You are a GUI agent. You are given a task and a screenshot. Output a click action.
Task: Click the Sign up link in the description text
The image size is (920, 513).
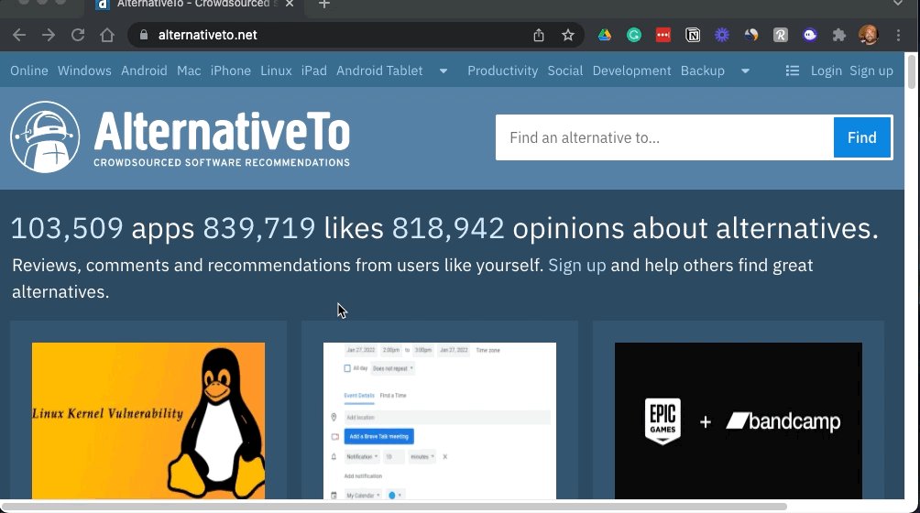pyautogui.click(x=576, y=266)
